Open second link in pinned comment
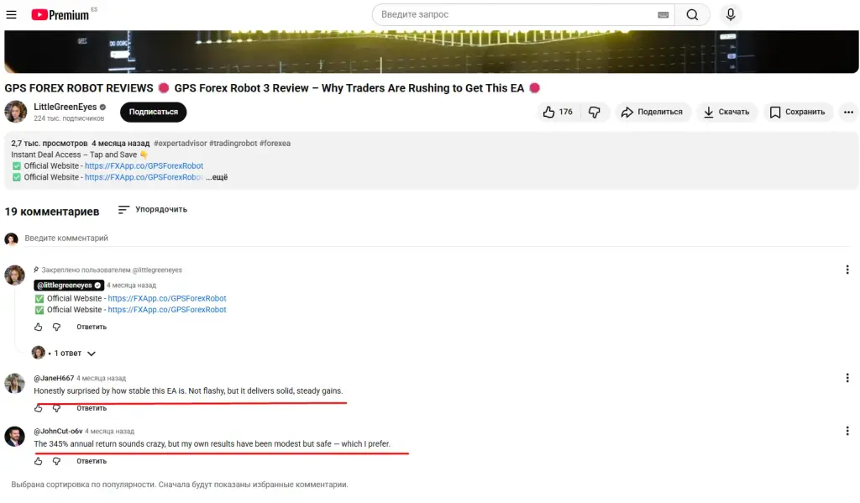Image resolution: width=860 pixels, height=503 pixels. pos(167,310)
